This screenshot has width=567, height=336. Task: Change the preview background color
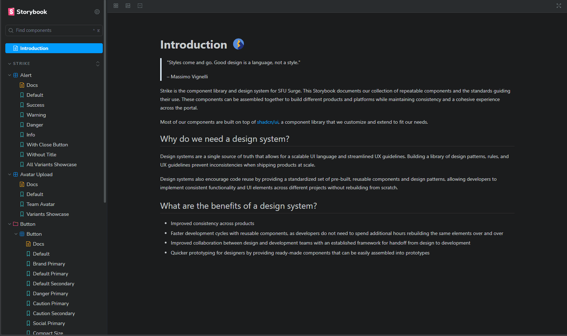pos(128,6)
